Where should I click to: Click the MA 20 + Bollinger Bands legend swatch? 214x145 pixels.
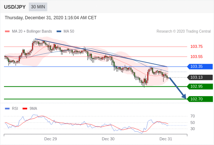(7, 32)
